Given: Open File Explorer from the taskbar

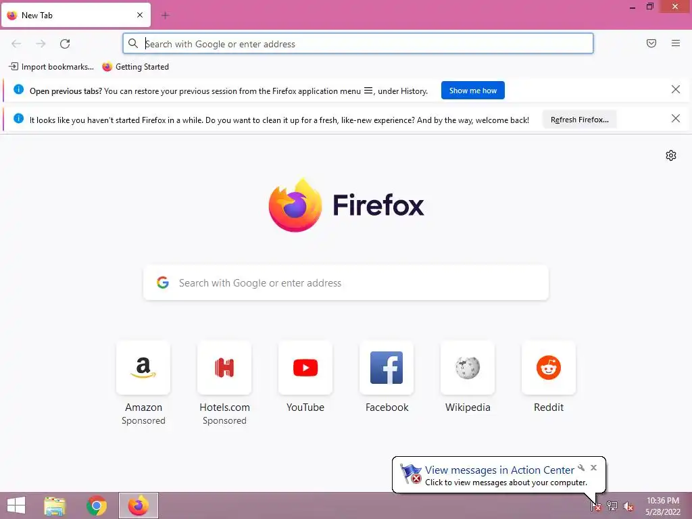Looking at the screenshot, I should (55, 505).
